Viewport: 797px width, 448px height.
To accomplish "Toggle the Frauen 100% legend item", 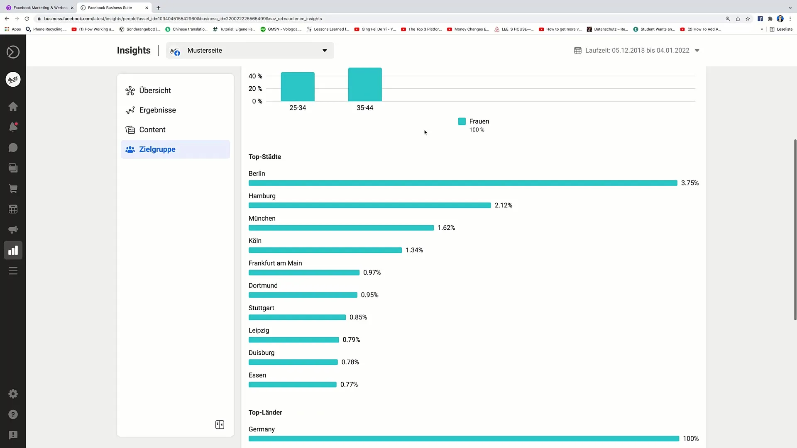I will click(x=473, y=125).
